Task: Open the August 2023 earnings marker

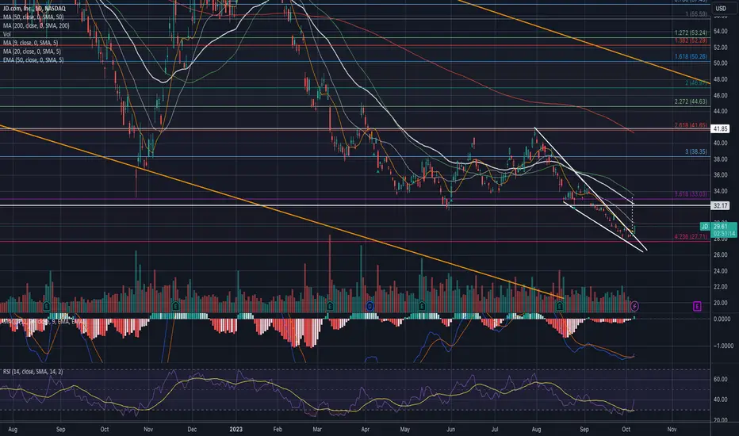Action: 560,306
